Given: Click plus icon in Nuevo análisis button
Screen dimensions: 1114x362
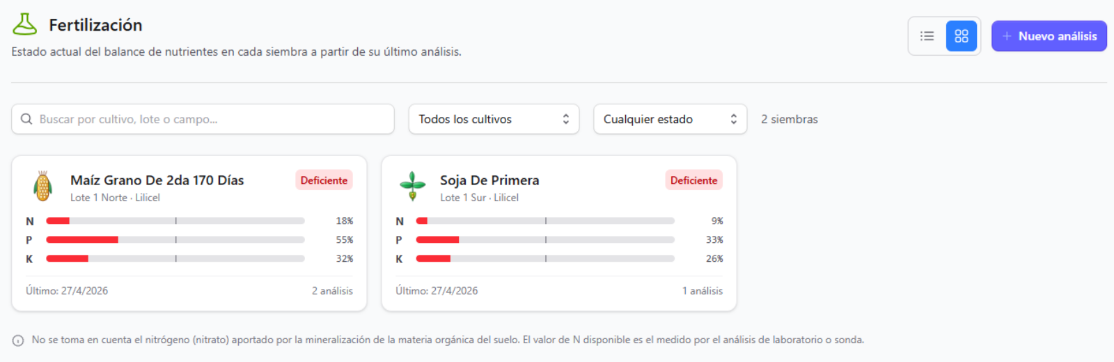Looking at the screenshot, I should [1007, 36].
